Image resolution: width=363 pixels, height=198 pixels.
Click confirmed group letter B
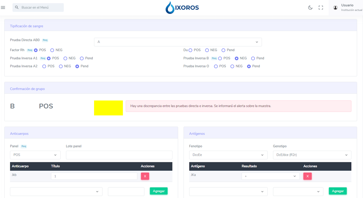pos(12,106)
